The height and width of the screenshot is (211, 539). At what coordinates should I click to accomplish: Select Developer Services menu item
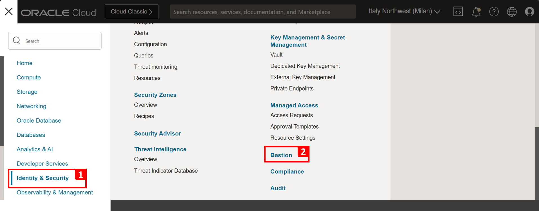coord(43,164)
